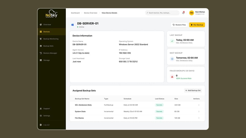Click the Windows logo beside DB-SERVER-01

pyautogui.click(x=73, y=25)
